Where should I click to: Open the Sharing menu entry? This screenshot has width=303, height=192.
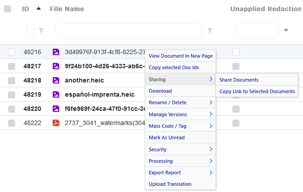(x=180, y=79)
